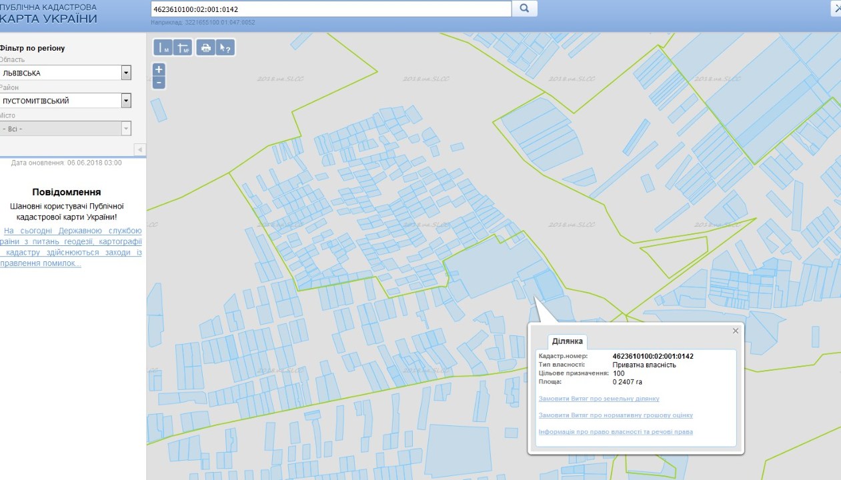Screen dimensions: 841x480
Task: Click the highlighted selected parcel on map
Action: 548,285
